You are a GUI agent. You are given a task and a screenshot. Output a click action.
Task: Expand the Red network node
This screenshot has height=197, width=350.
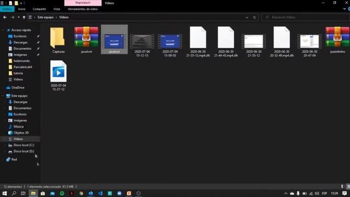tap(3, 159)
